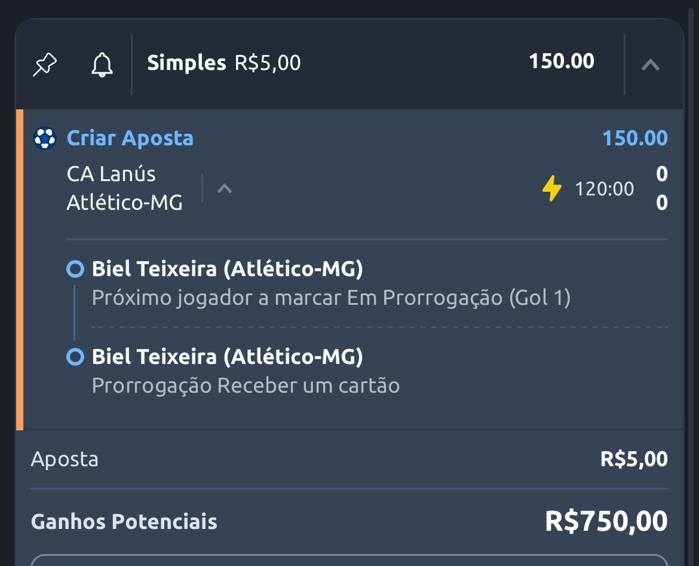Viewport: 699px width, 566px height.
Task: Pin this bet with the pushpin icon
Action: (x=45, y=64)
